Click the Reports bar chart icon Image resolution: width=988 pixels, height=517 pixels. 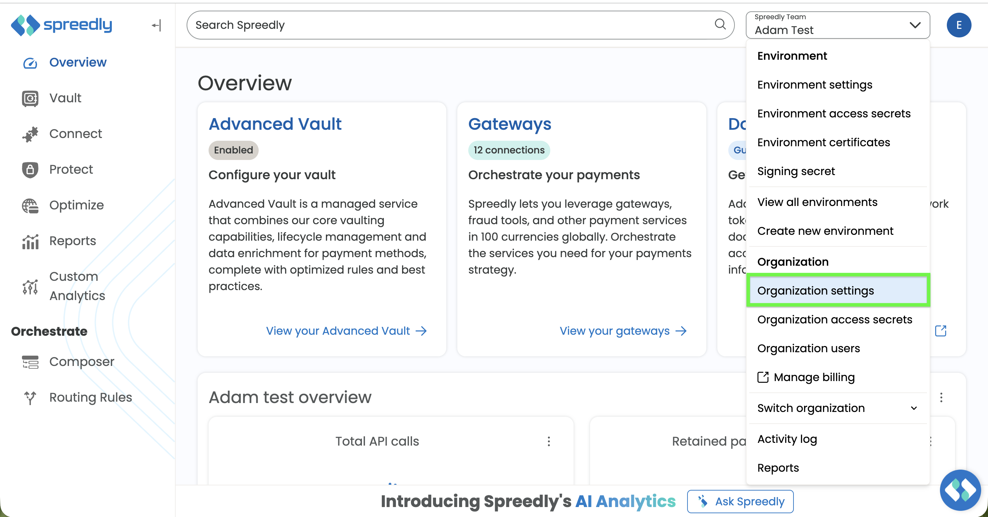pyautogui.click(x=30, y=241)
